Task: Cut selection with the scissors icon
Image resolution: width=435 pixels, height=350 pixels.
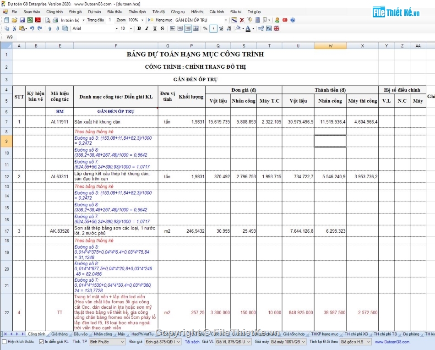Action: (15, 28)
